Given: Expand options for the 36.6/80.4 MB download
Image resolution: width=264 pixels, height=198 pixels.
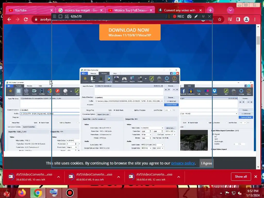Looking at the screenshot, I should pos(179,177).
